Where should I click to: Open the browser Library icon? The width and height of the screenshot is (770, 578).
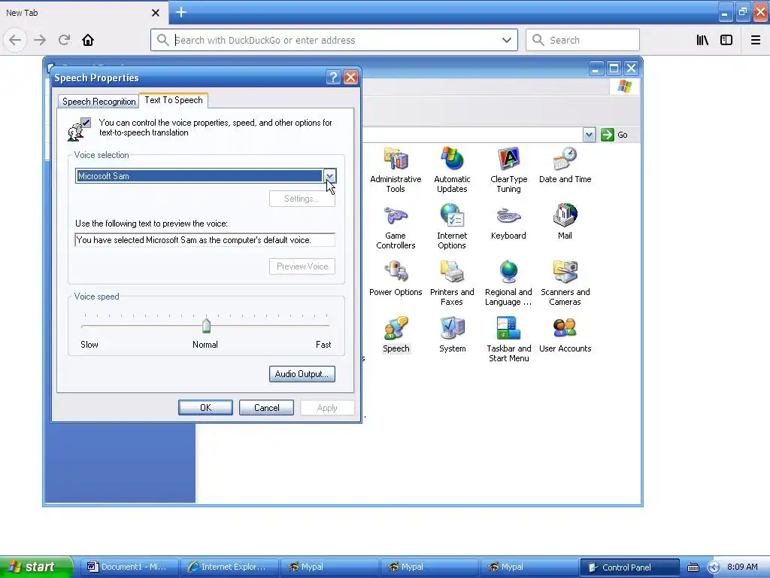(x=702, y=40)
